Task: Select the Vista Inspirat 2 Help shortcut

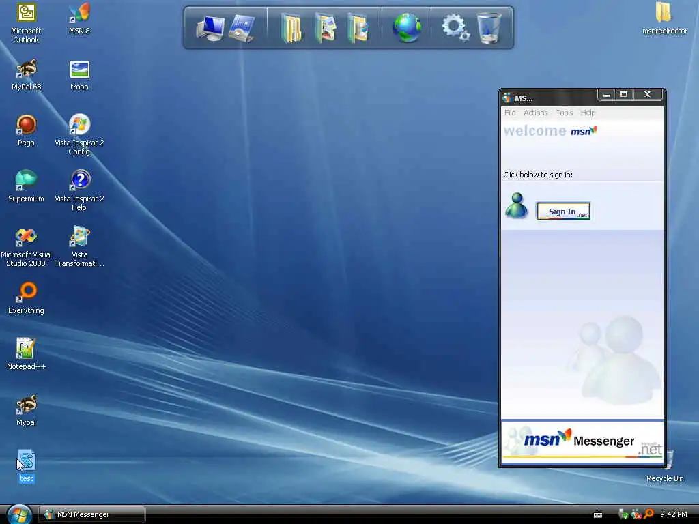Action: [79, 191]
